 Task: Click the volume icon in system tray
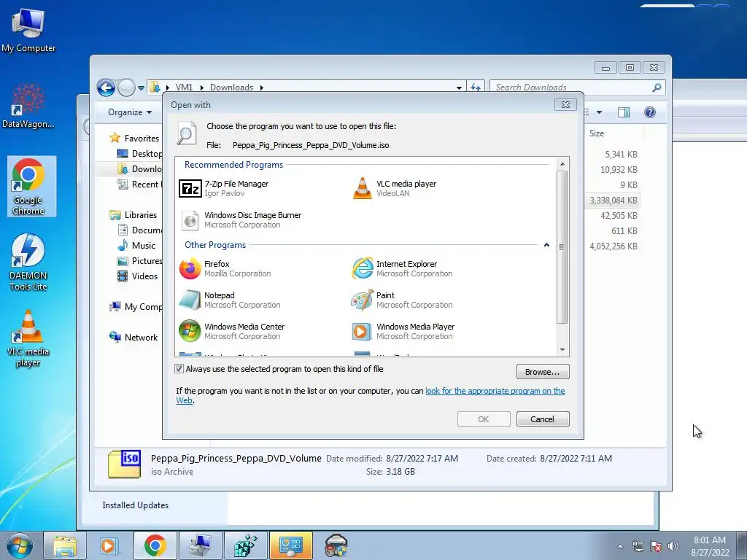click(673, 546)
